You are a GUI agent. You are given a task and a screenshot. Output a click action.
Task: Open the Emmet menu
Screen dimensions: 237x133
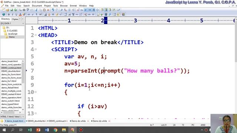coord(73,6)
